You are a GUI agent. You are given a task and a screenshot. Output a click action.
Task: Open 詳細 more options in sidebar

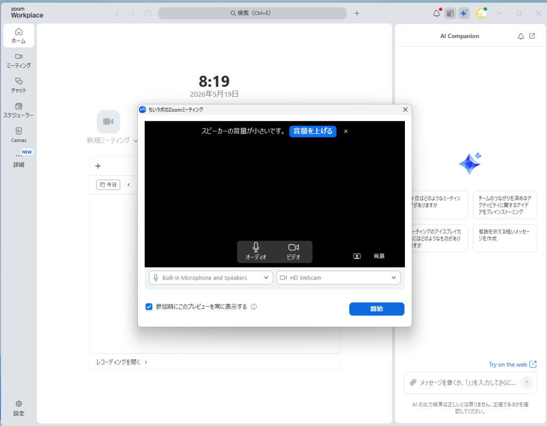(19, 160)
